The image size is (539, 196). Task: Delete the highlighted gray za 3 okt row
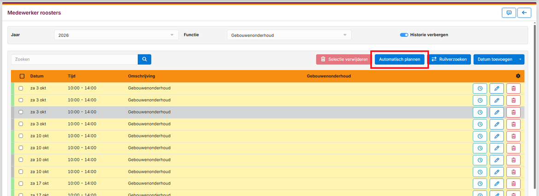point(514,112)
